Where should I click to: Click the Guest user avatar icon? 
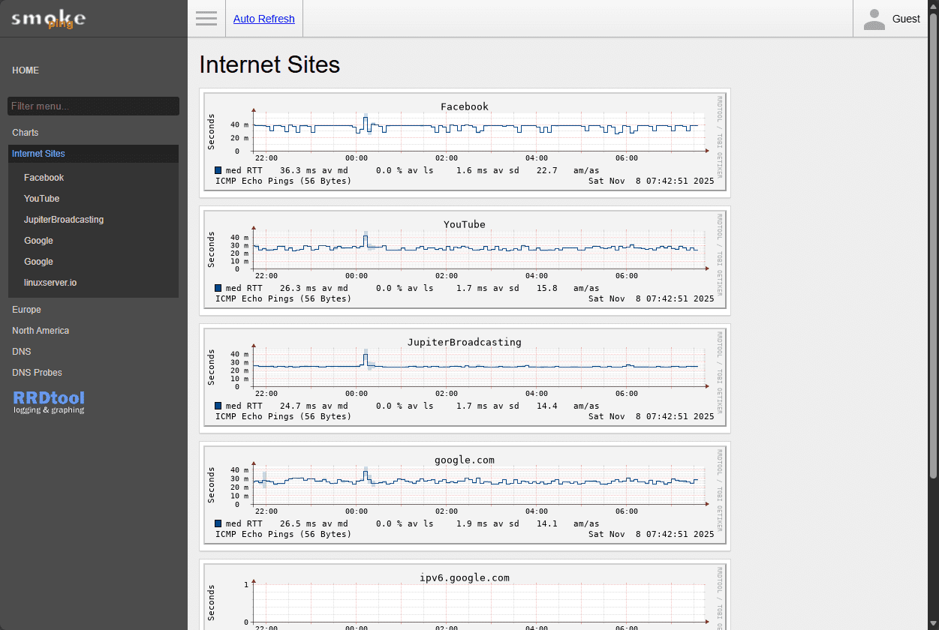[x=873, y=18]
